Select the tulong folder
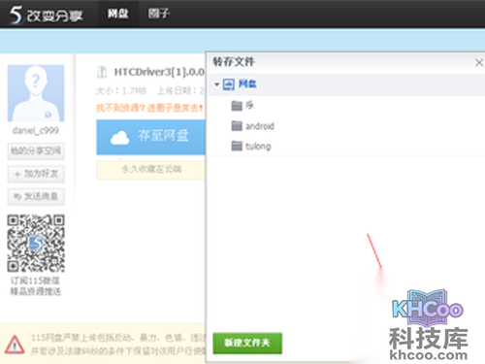485x364 pixels. click(x=258, y=147)
